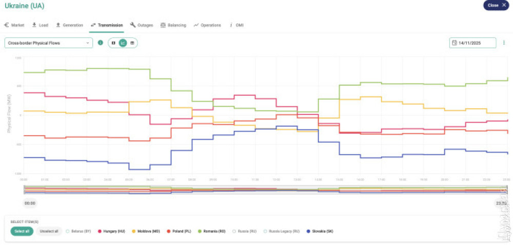
Task: Open the three-dot options menu
Action: click(x=504, y=43)
